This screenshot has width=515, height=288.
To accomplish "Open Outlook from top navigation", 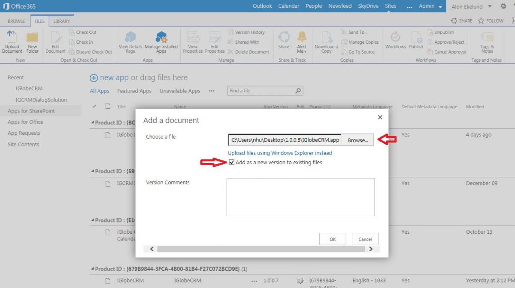I will tap(262, 6).
